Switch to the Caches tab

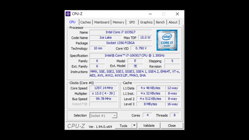click(x=85, y=22)
